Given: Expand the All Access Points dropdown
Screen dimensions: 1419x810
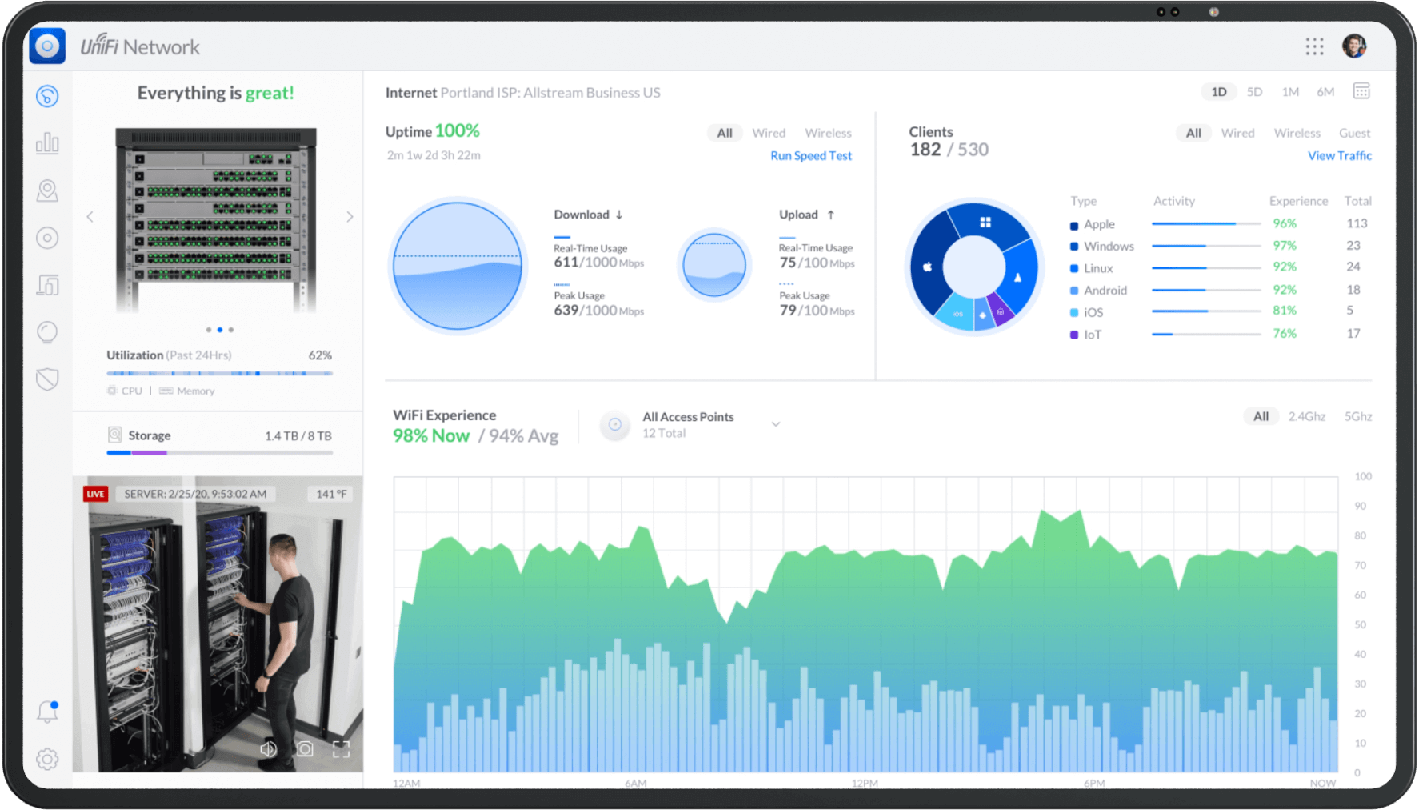Looking at the screenshot, I should 775,424.
